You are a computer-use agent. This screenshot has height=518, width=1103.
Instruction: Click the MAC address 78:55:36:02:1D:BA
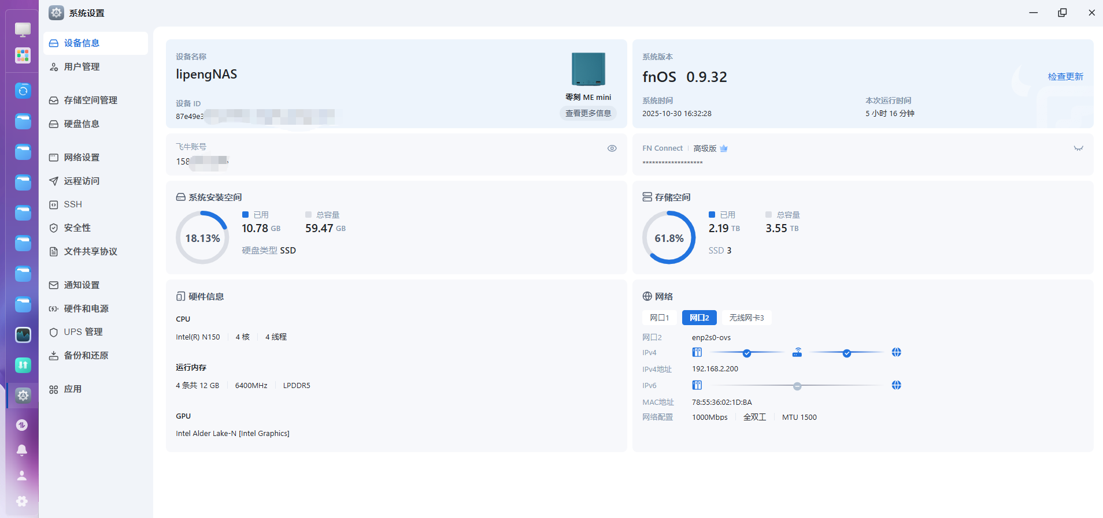(x=722, y=403)
